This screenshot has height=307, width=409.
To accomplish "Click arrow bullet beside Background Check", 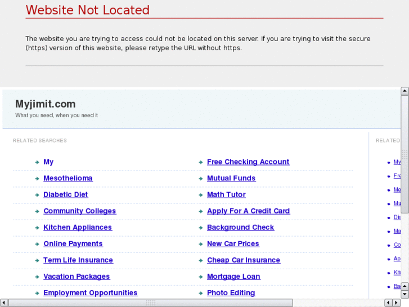I will coord(201,228).
